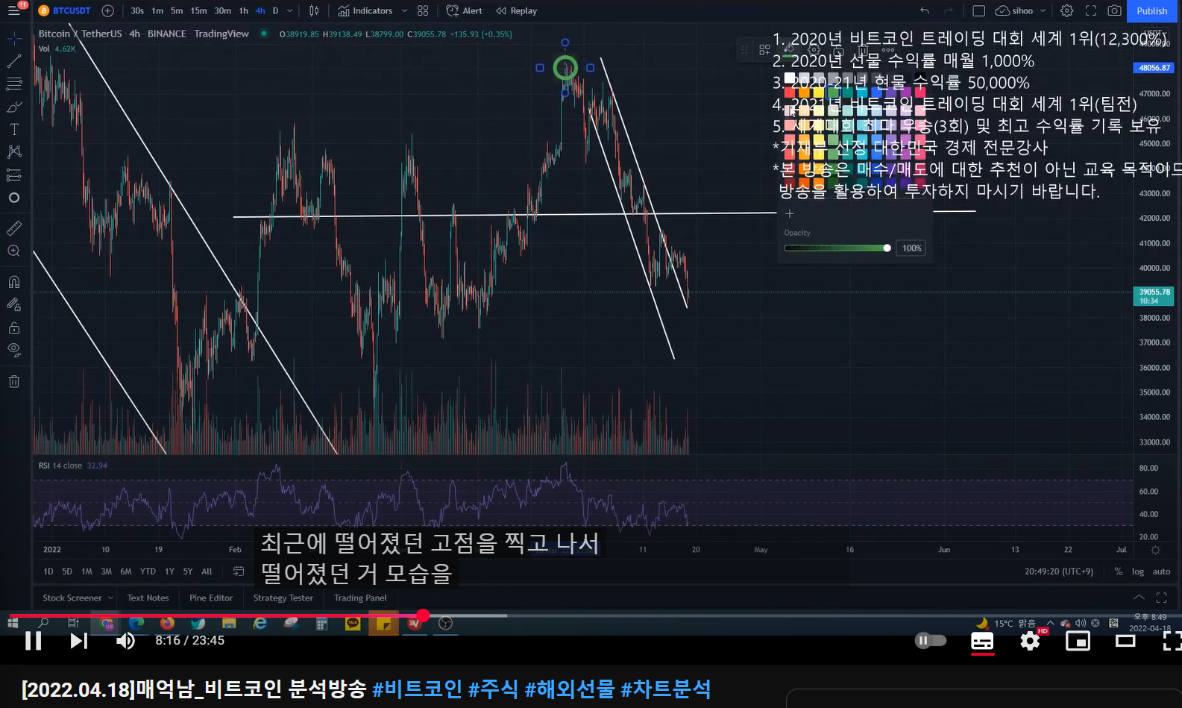This screenshot has height=708, width=1182.
Task: Select the 15m timeframe
Action: (x=198, y=10)
